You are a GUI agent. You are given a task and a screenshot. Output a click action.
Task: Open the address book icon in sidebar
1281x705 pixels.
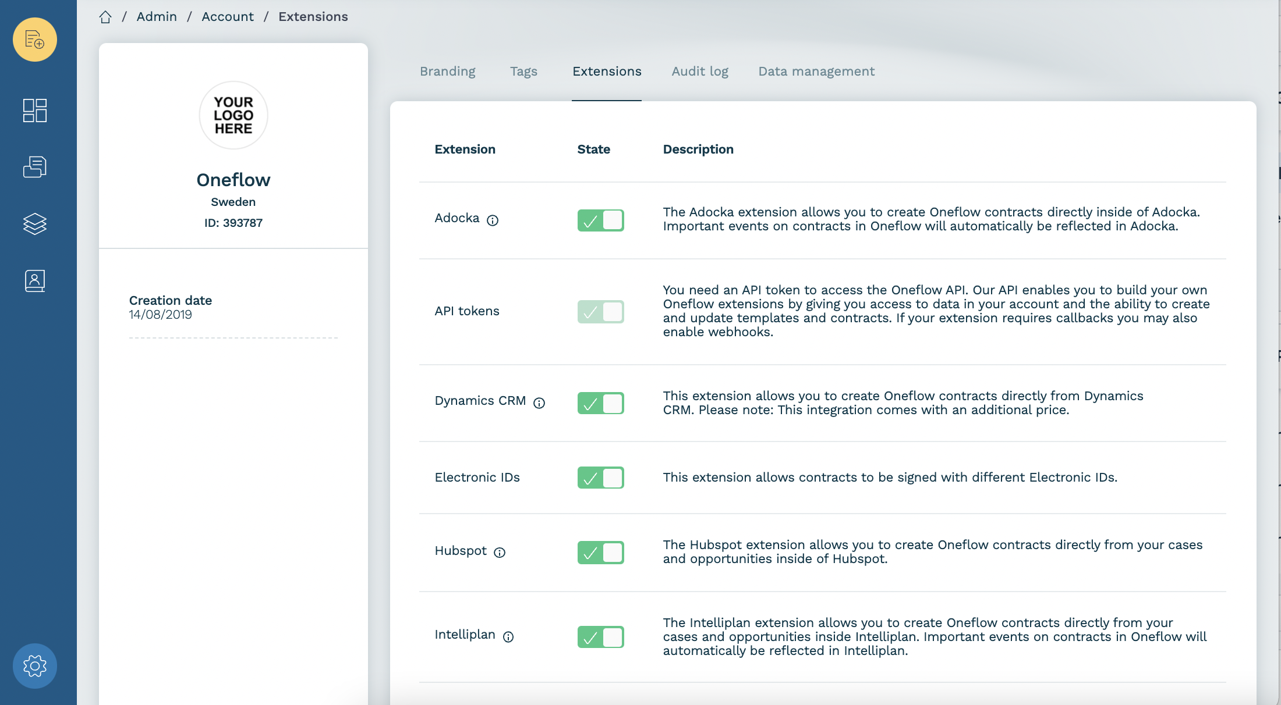[35, 281]
